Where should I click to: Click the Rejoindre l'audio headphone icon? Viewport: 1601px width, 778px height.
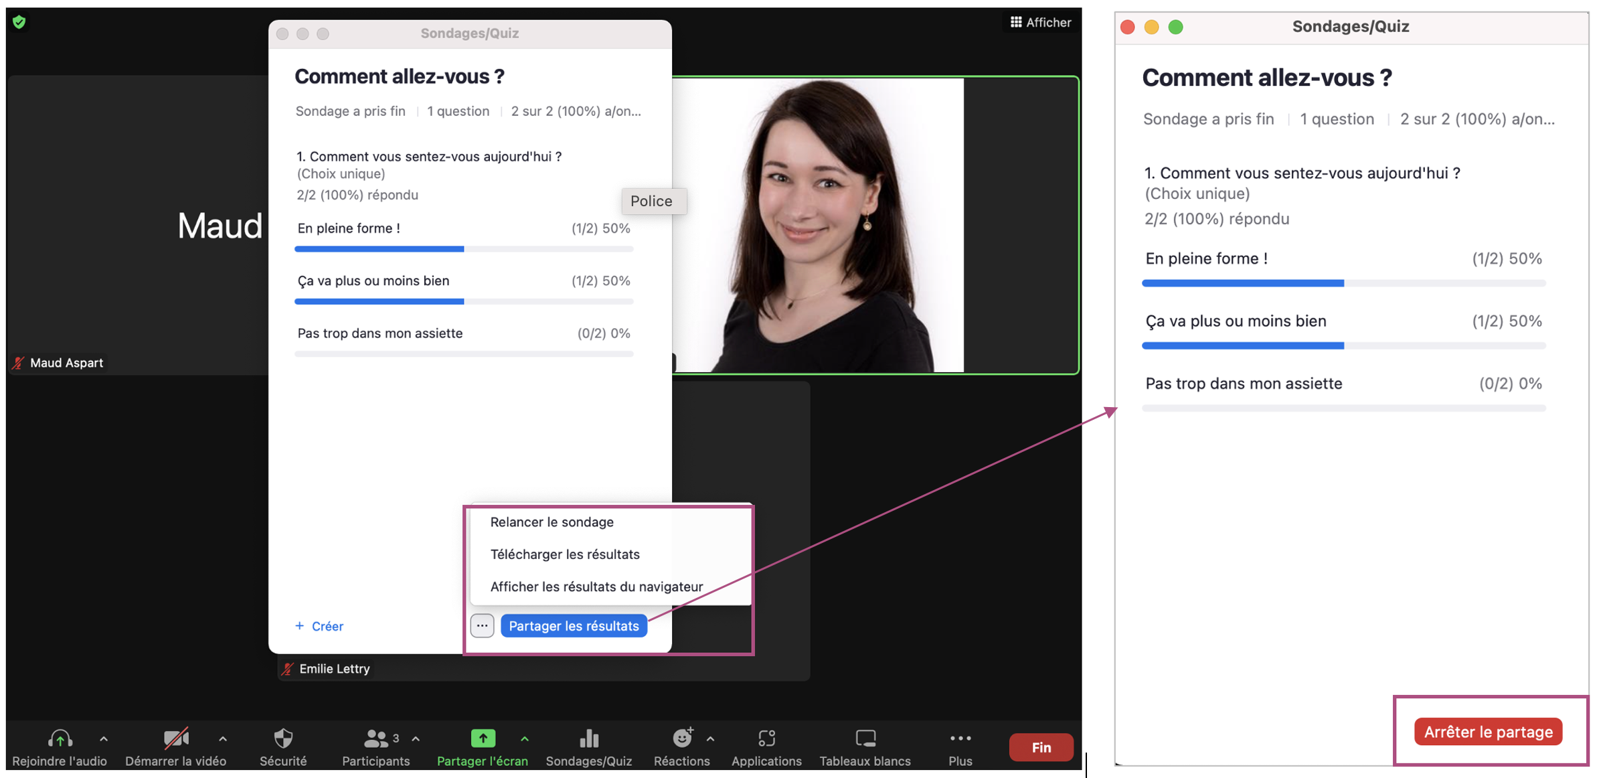click(x=60, y=738)
